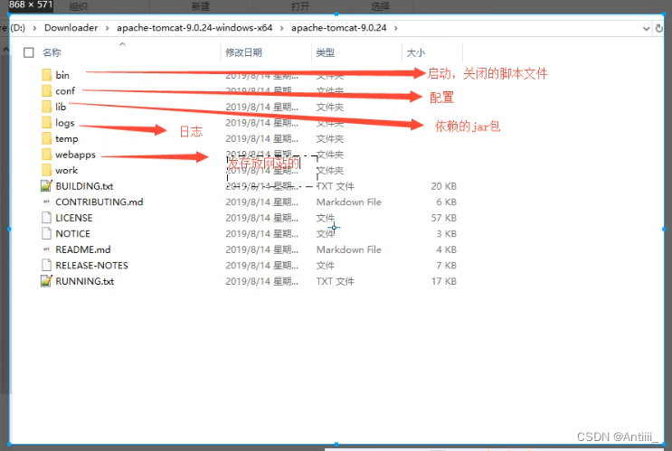Click the RELEASE-NOTES file icon

pos(46,265)
